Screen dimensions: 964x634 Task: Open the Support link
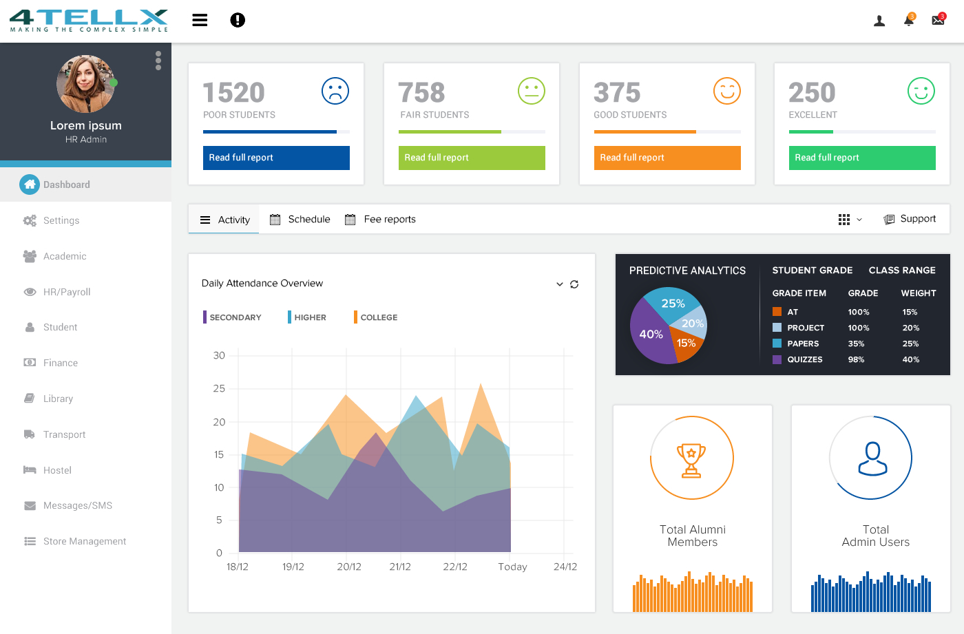(910, 219)
